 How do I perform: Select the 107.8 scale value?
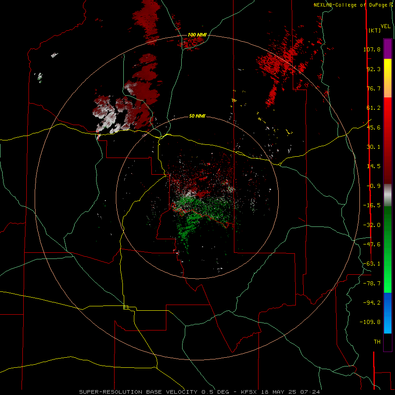[372, 49]
